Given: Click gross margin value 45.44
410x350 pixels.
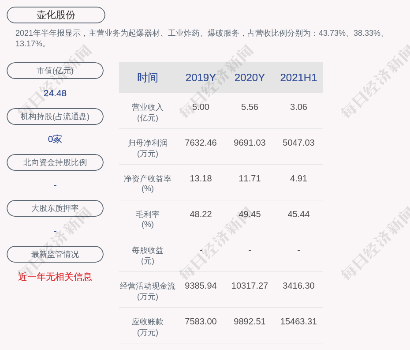Looking at the screenshot, I should (298, 214).
